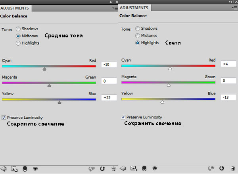Viewport: 238px width, 174px height.
Task: Click Cyan-Red value field showing +4
Action: (x=228, y=64)
